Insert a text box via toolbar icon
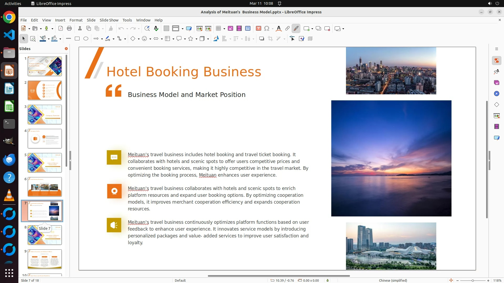The width and height of the screenshot is (504, 283). 258,29
